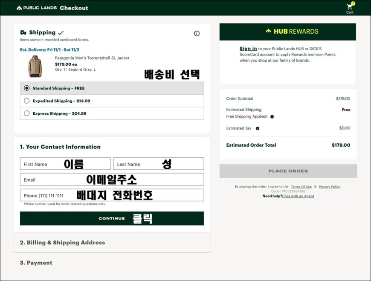Click Patagonia Men's Torrentshell 3L Jacket title
Viewport: 371px width, 281px height.
92,58
